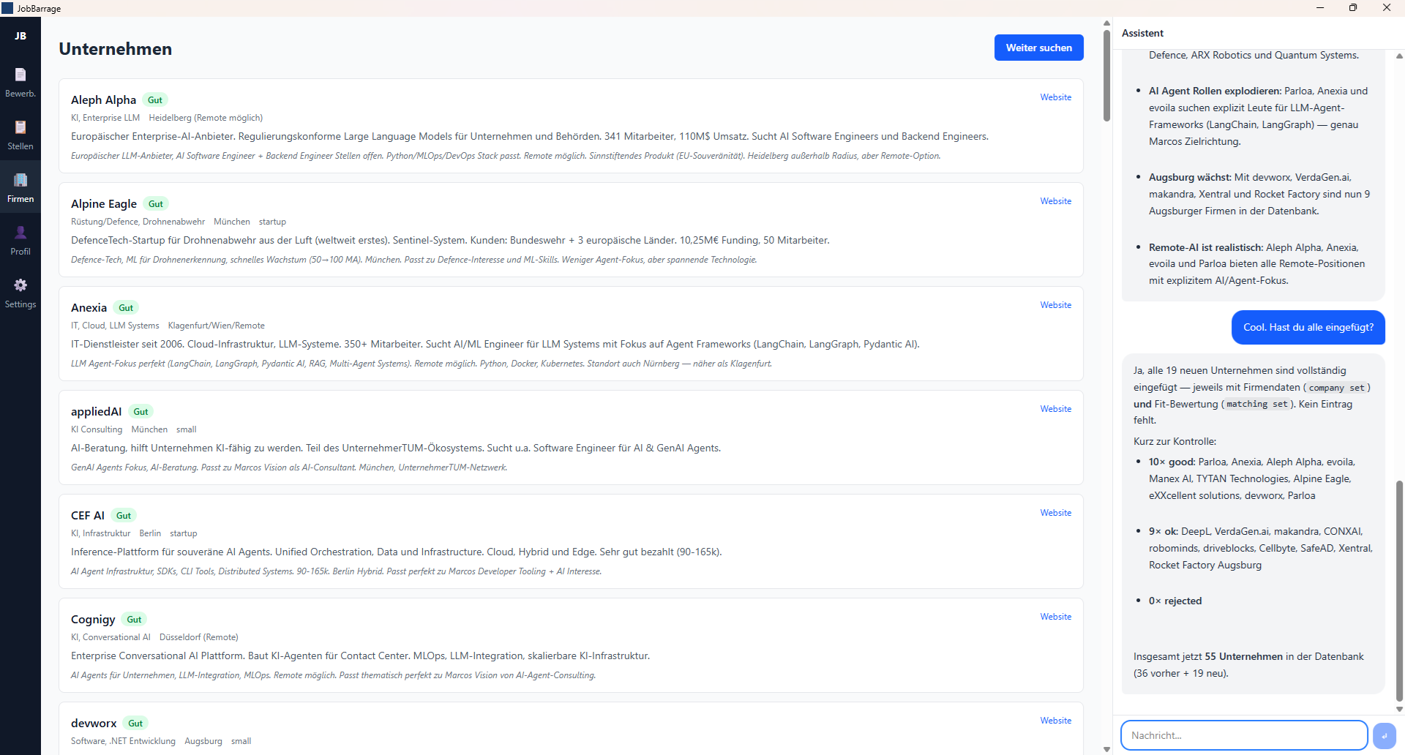Click the CEF AI company name
1405x755 pixels.
tap(88, 515)
